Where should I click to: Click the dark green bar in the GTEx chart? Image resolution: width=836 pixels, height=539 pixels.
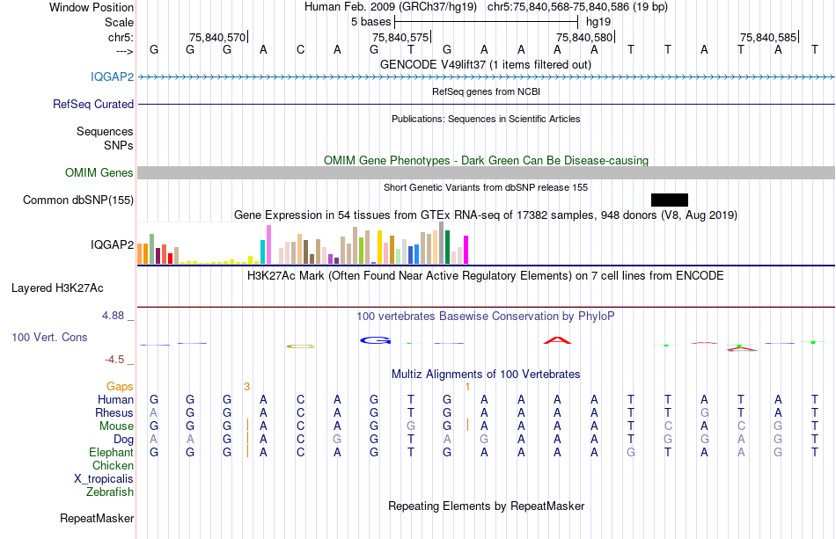[448, 247]
